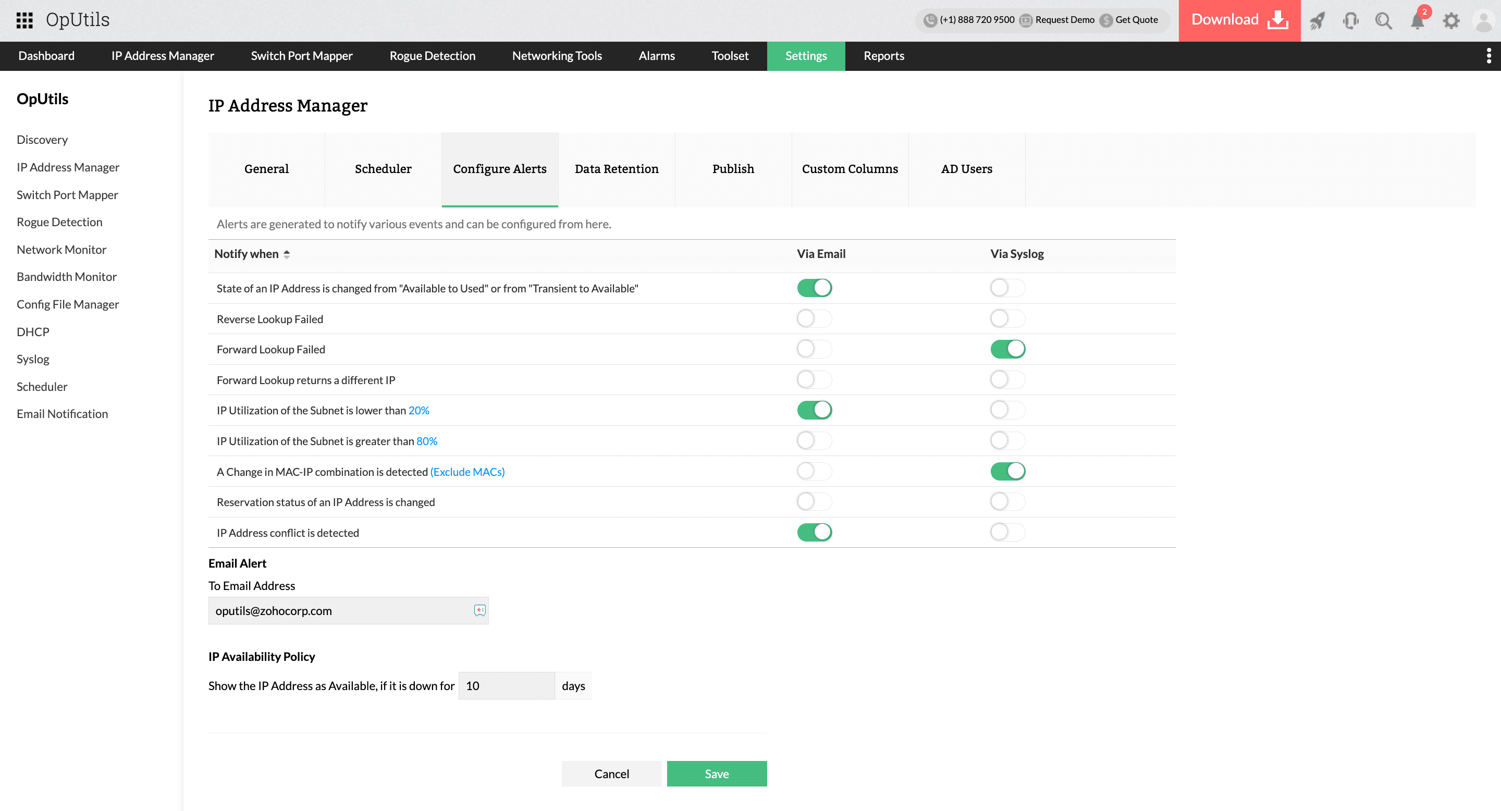Open the overflow menu at end of navigation bar
This screenshot has height=811, width=1501.
1490,55
